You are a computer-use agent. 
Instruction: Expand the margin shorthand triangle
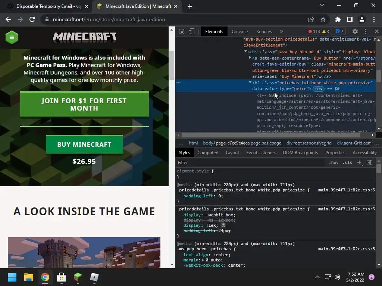203,260
